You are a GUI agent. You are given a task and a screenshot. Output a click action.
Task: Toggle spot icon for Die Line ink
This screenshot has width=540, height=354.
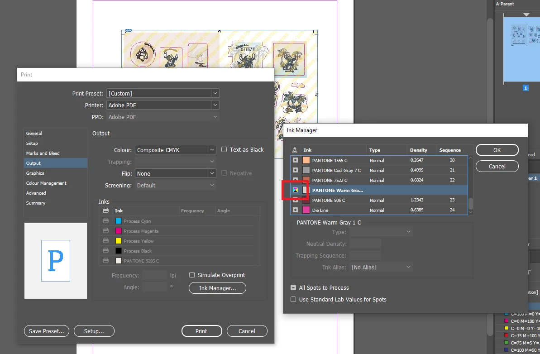[x=295, y=210]
